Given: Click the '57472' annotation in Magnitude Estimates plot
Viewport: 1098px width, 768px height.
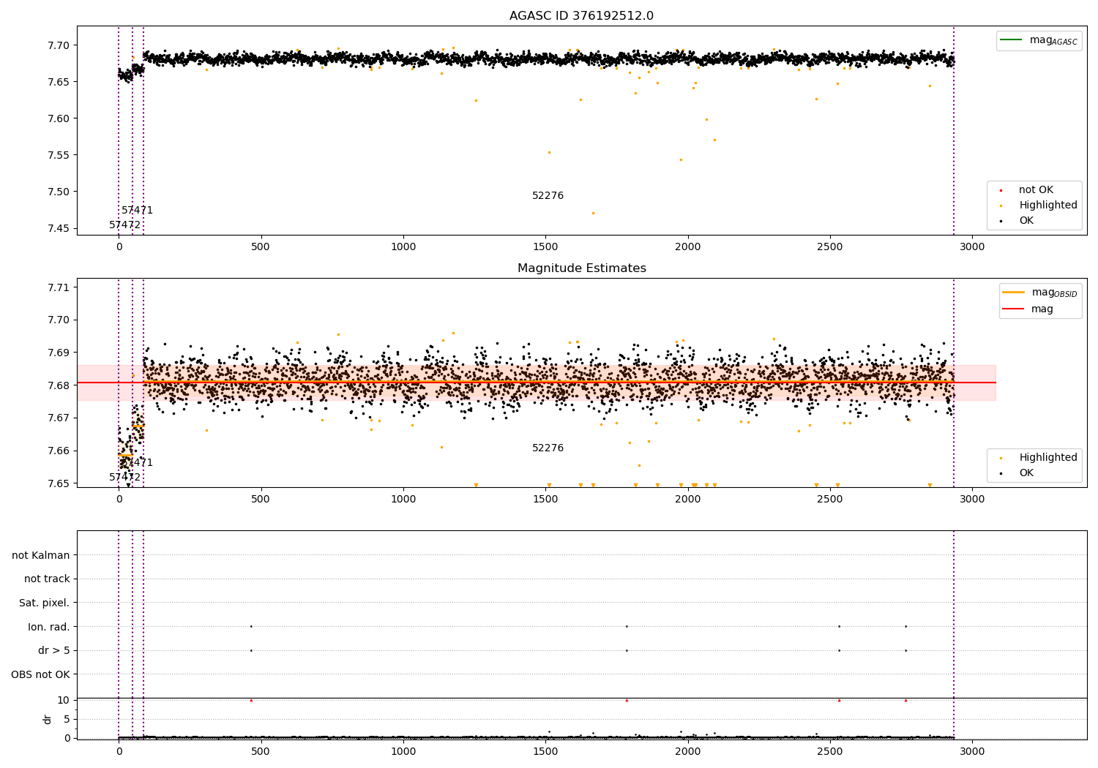Looking at the screenshot, I should click(124, 478).
